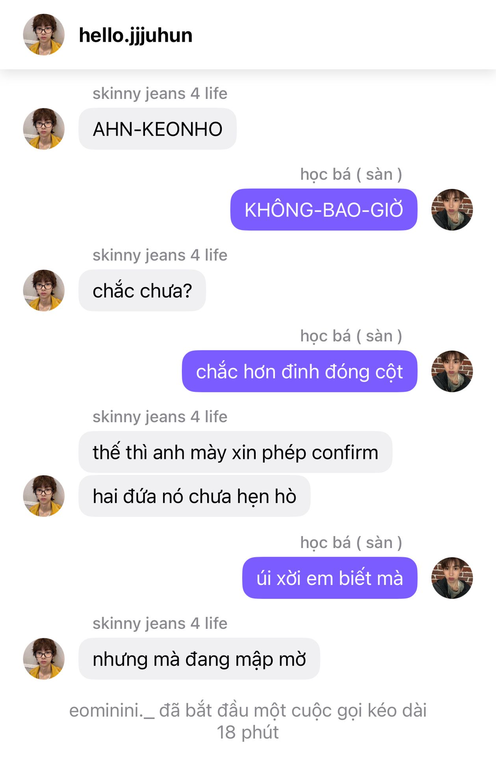The image size is (496, 757).
Task: Open the hello.jjjuhun profile picture in header
Action: click(44, 35)
